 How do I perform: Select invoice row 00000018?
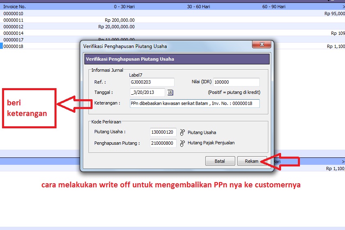point(14,46)
